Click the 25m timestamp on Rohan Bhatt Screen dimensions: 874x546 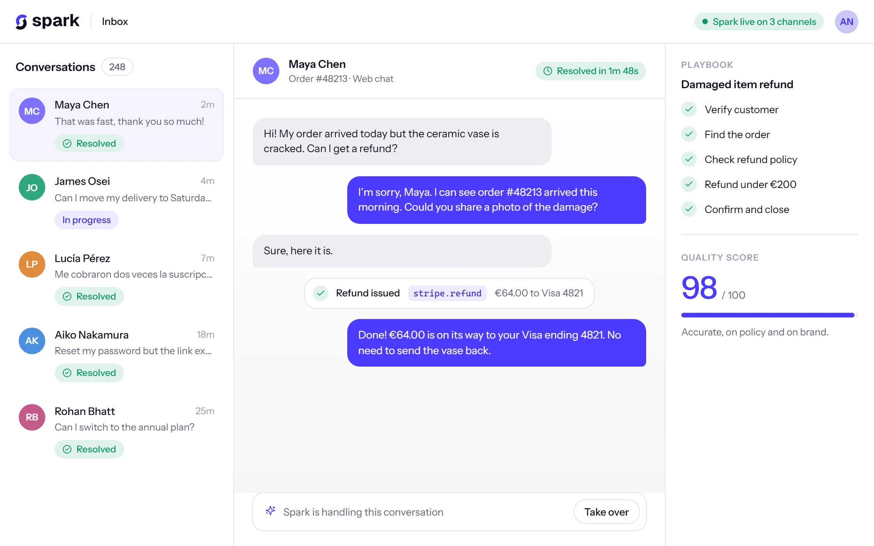[205, 411]
